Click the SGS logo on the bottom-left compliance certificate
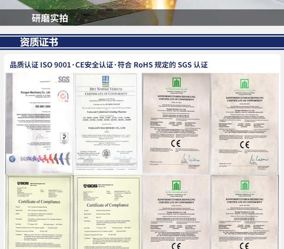 click(23, 183)
